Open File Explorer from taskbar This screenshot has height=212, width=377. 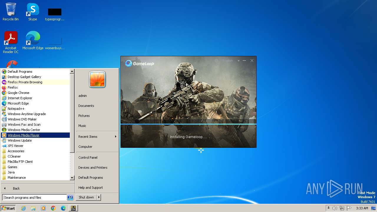(33, 208)
